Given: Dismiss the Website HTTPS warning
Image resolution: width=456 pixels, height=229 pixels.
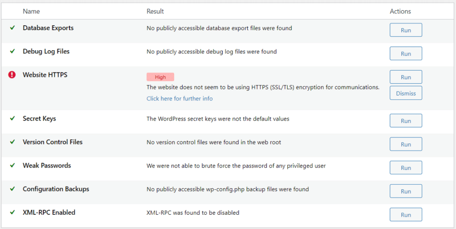Looking at the screenshot, I should [x=406, y=93].
